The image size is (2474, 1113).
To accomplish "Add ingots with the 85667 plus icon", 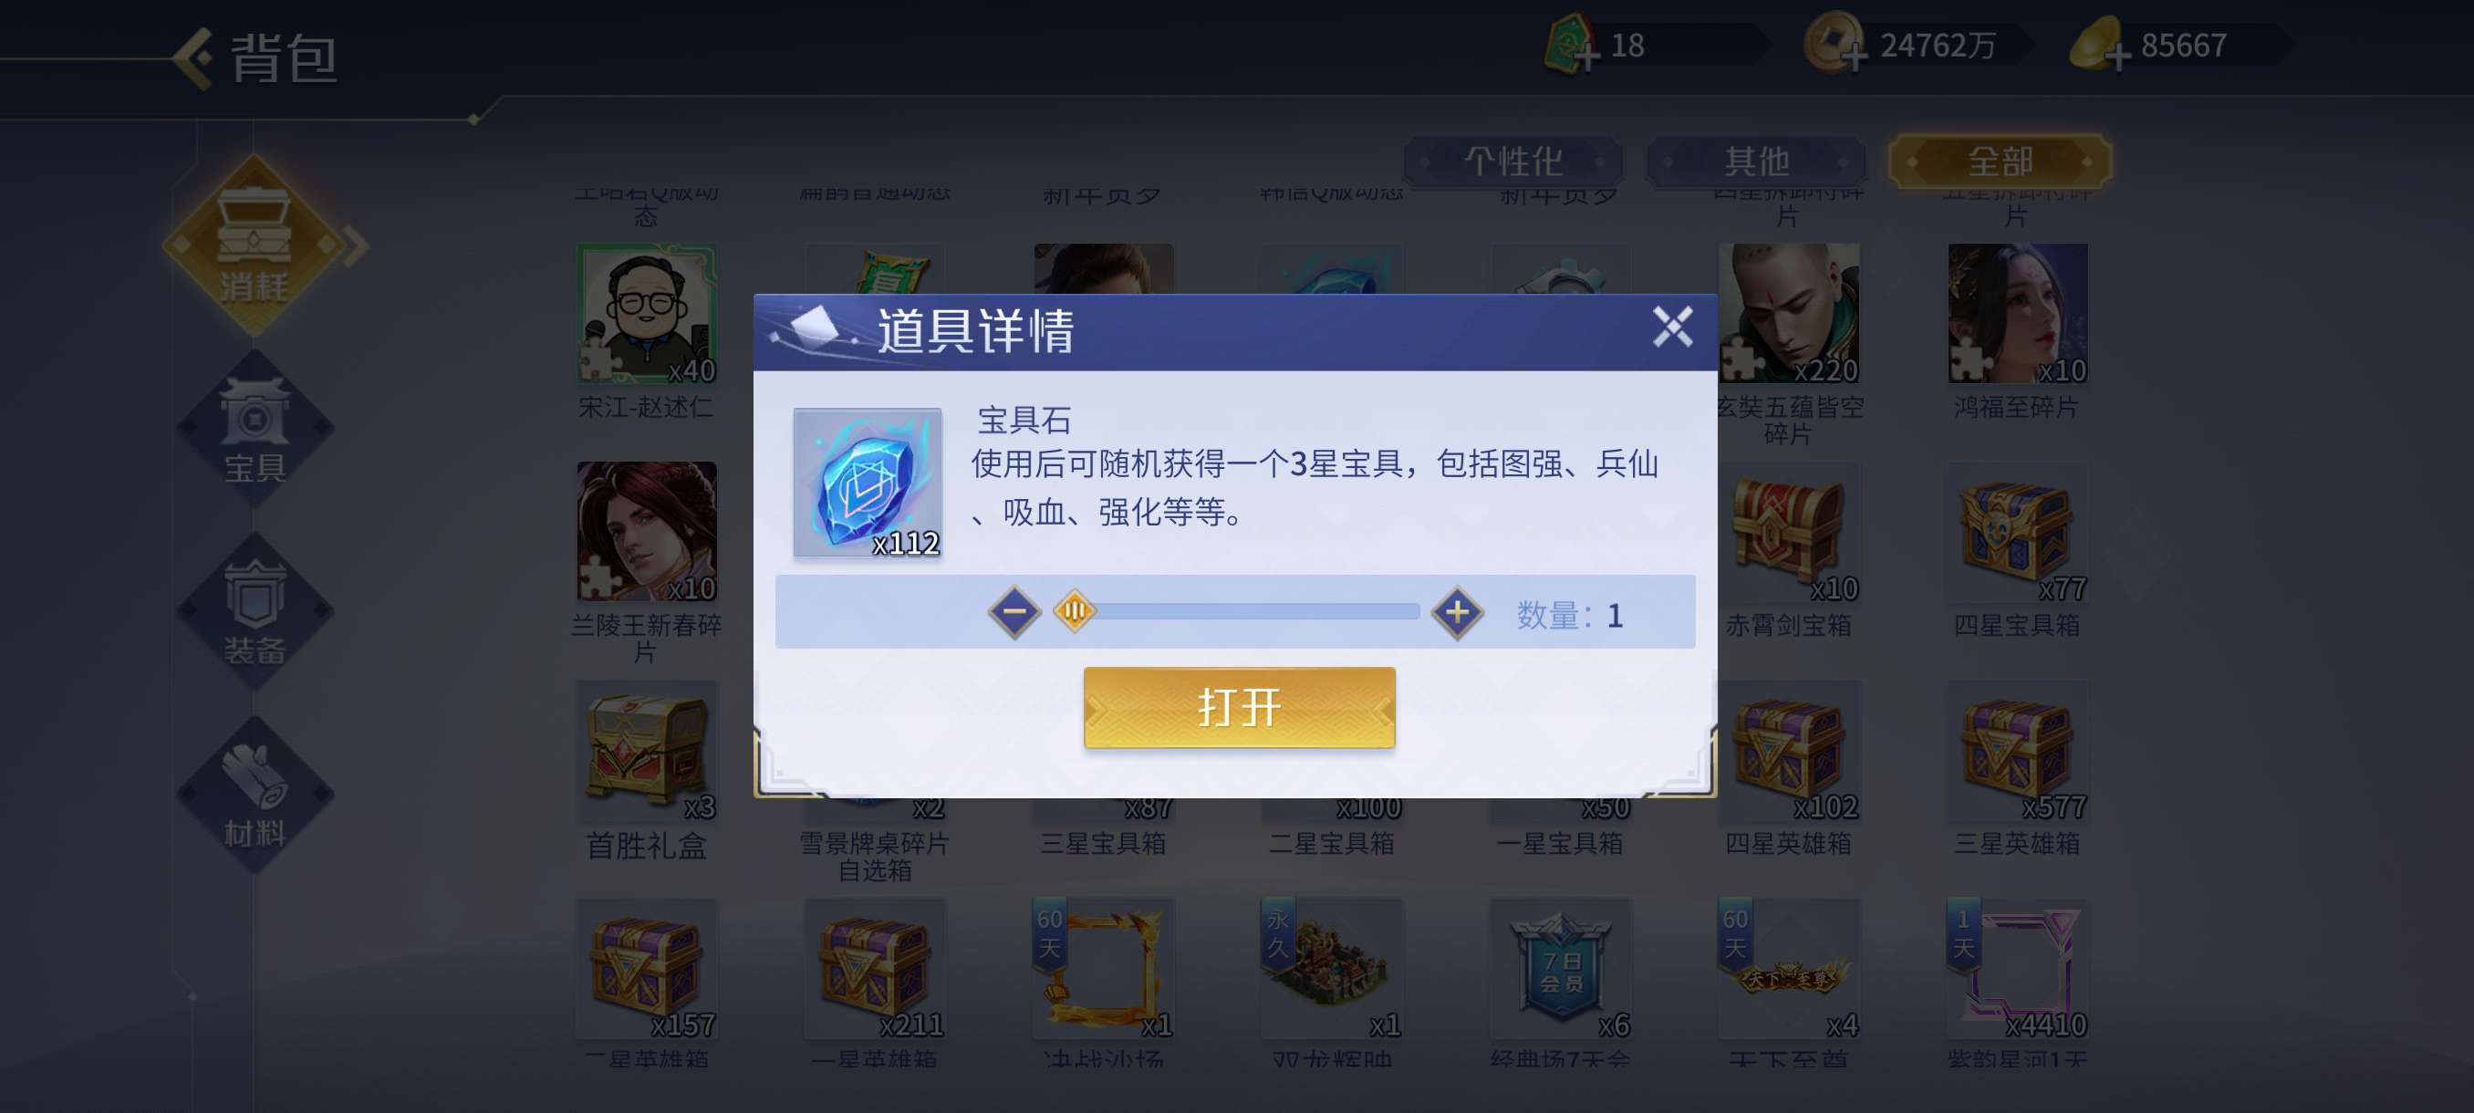I will point(2117,57).
